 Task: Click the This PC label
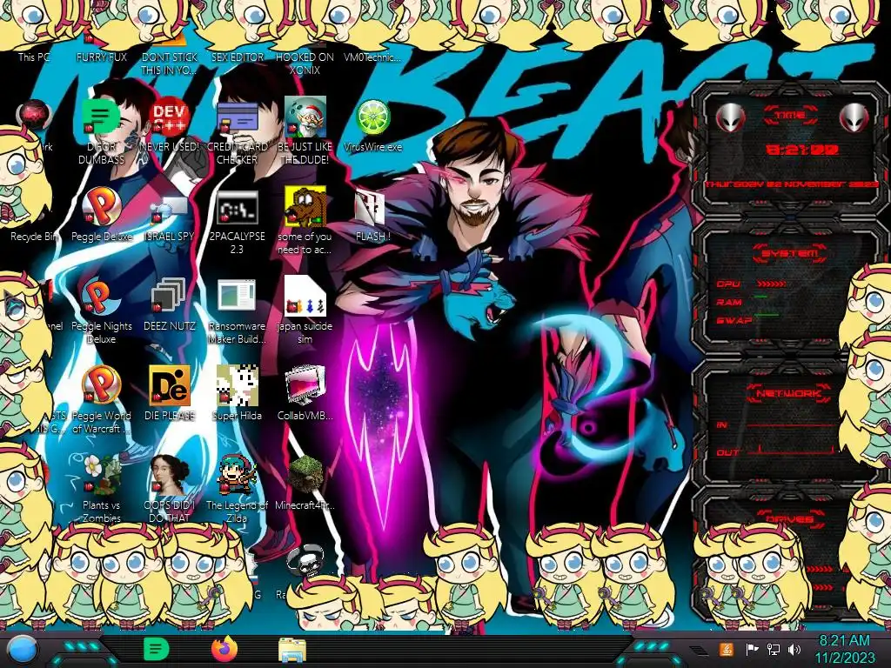[34, 57]
